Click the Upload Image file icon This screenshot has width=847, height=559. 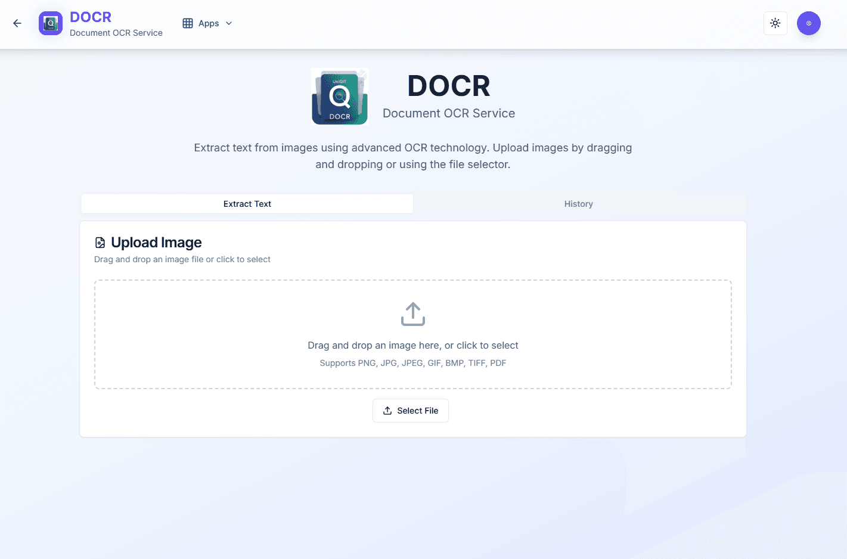pos(100,243)
